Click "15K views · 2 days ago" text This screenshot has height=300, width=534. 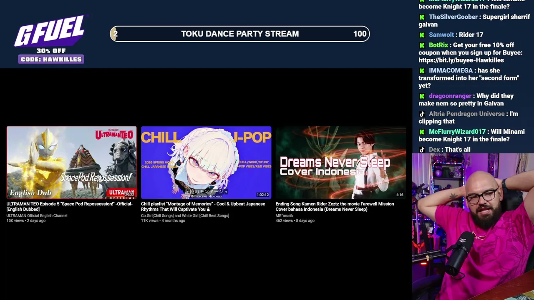[26, 221]
